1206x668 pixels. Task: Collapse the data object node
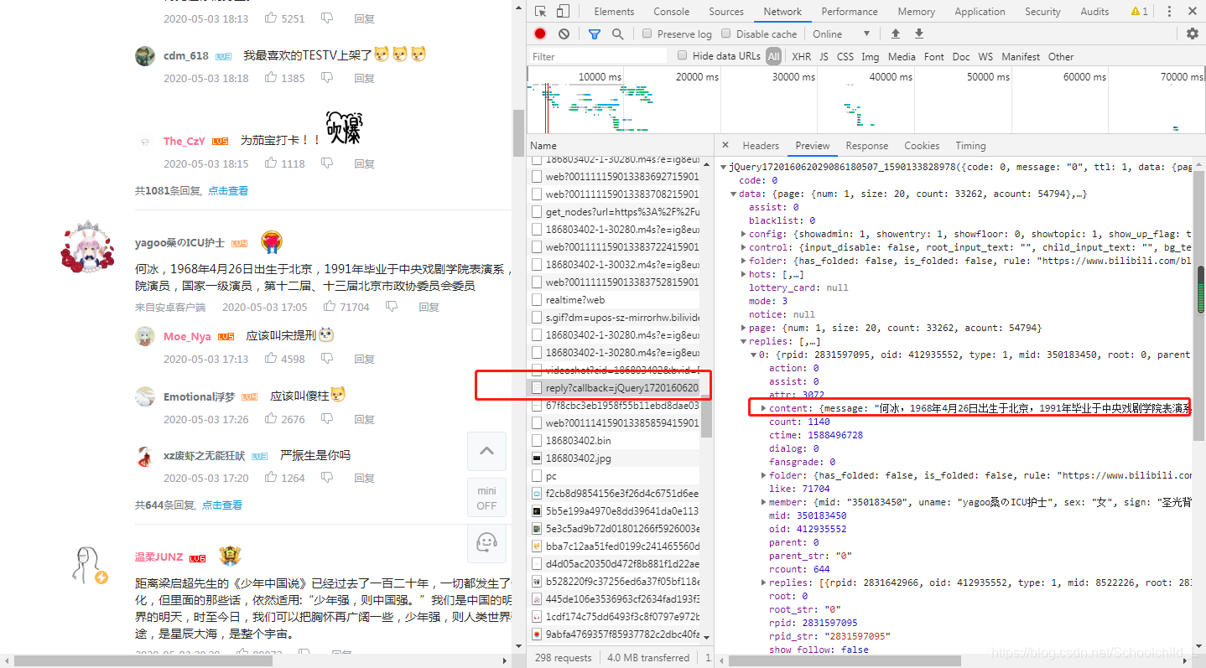[x=733, y=194]
